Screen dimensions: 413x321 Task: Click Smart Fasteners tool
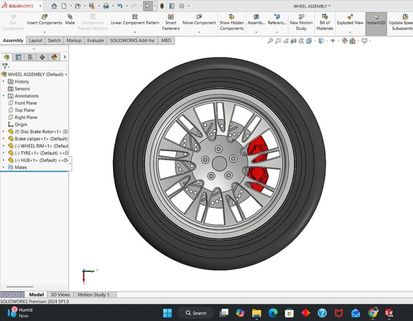[x=170, y=22]
